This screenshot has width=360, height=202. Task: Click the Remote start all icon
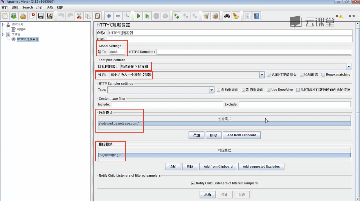(x=177, y=16)
